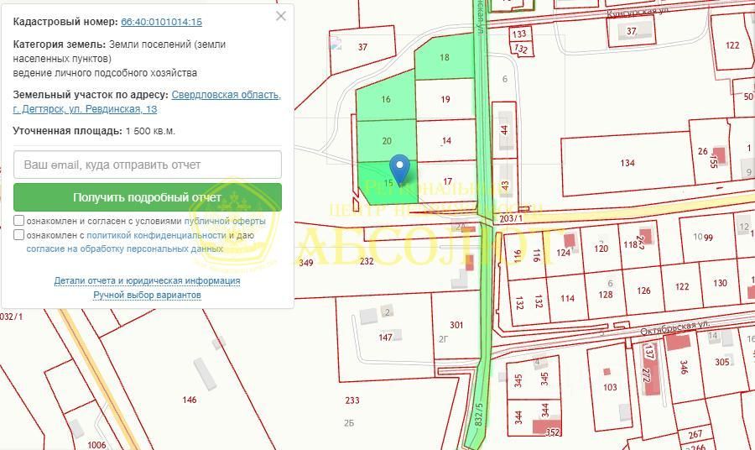
Task: Open cadastral number 66:40:0101014:15 link
Action: (x=161, y=22)
